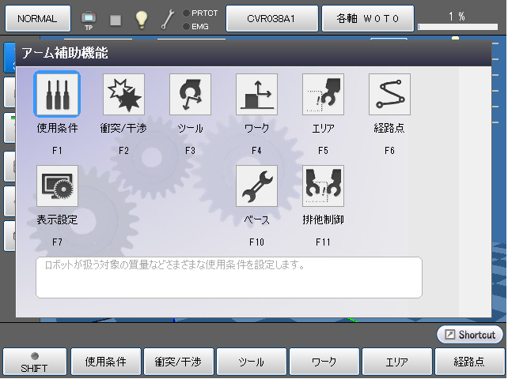Open the 排他制御 (F11) exclusive control icon
The width and height of the screenshot is (508, 379).
click(323, 186)
